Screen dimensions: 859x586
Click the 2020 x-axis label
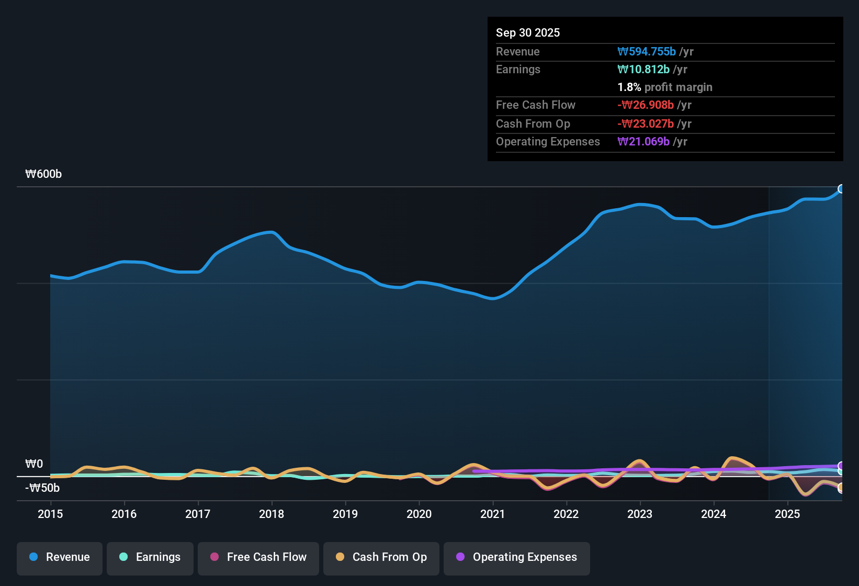click(x=419, y=514)
